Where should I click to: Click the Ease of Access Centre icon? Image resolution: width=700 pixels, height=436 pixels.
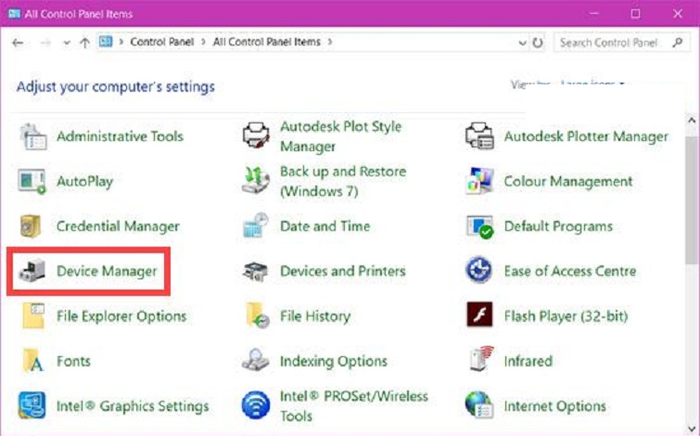point(478,270)
